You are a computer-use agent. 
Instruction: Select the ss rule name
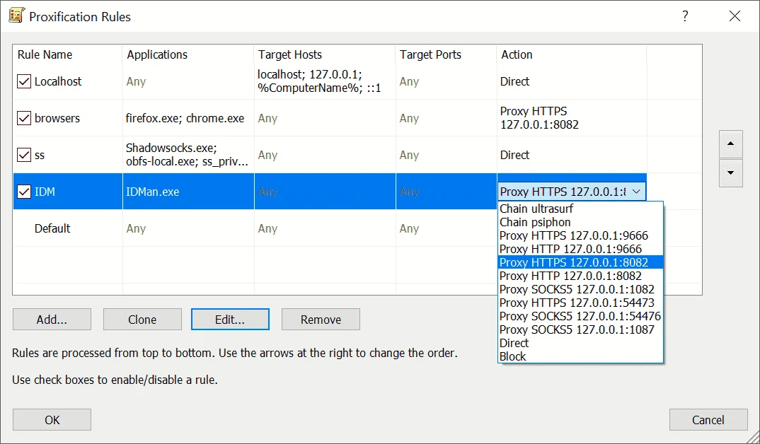40,155
